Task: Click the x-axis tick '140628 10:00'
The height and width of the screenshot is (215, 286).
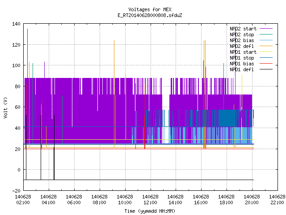Action: point(125,200)
